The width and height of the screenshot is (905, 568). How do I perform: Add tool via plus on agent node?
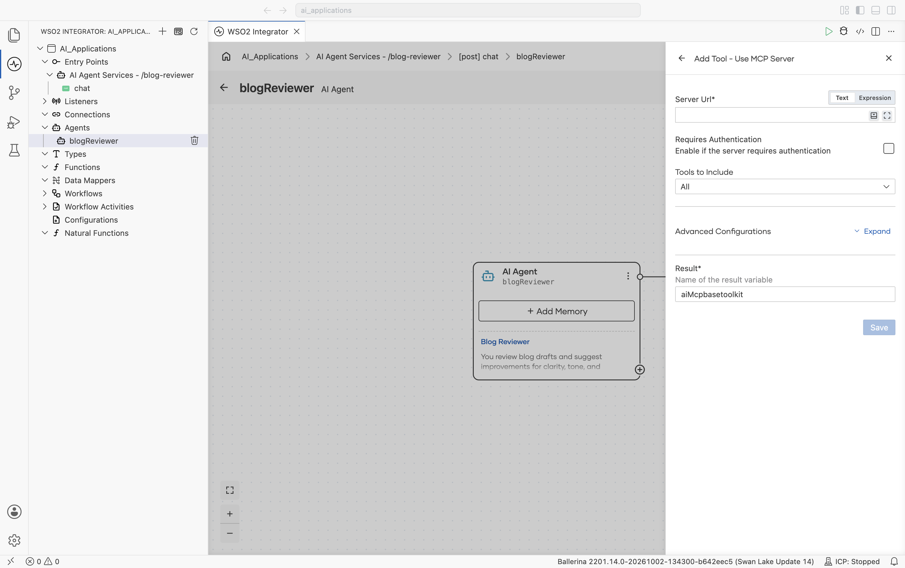[x=640, y=370]
